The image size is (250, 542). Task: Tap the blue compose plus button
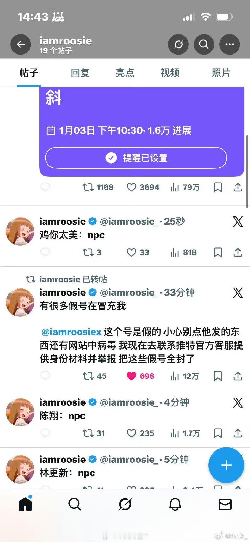[226, 465]
